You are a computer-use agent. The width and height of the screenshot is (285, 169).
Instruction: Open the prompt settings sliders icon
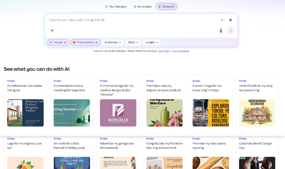(x=230, y=20)
